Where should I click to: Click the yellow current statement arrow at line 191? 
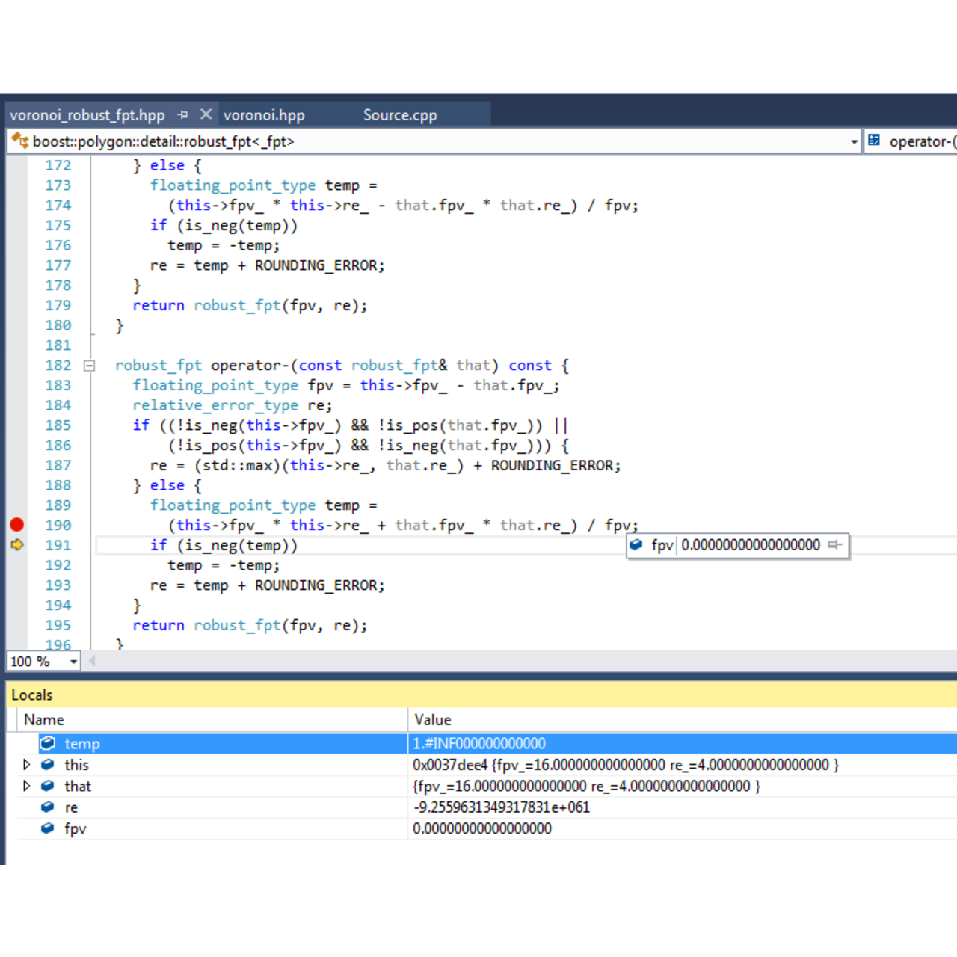(16, 545)
